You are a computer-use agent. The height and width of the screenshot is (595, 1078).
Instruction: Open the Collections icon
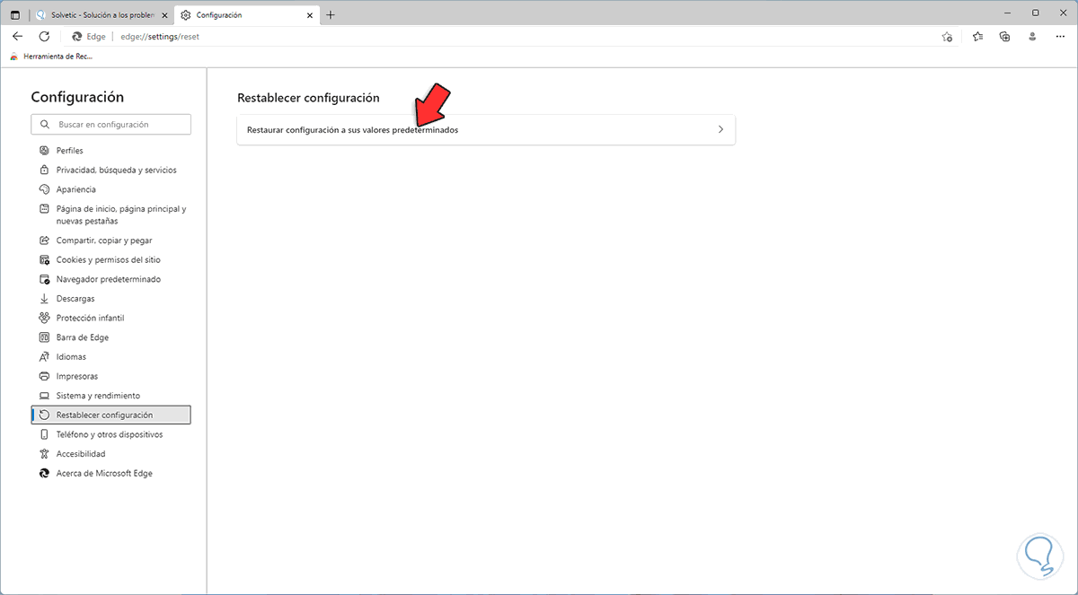1005,37
